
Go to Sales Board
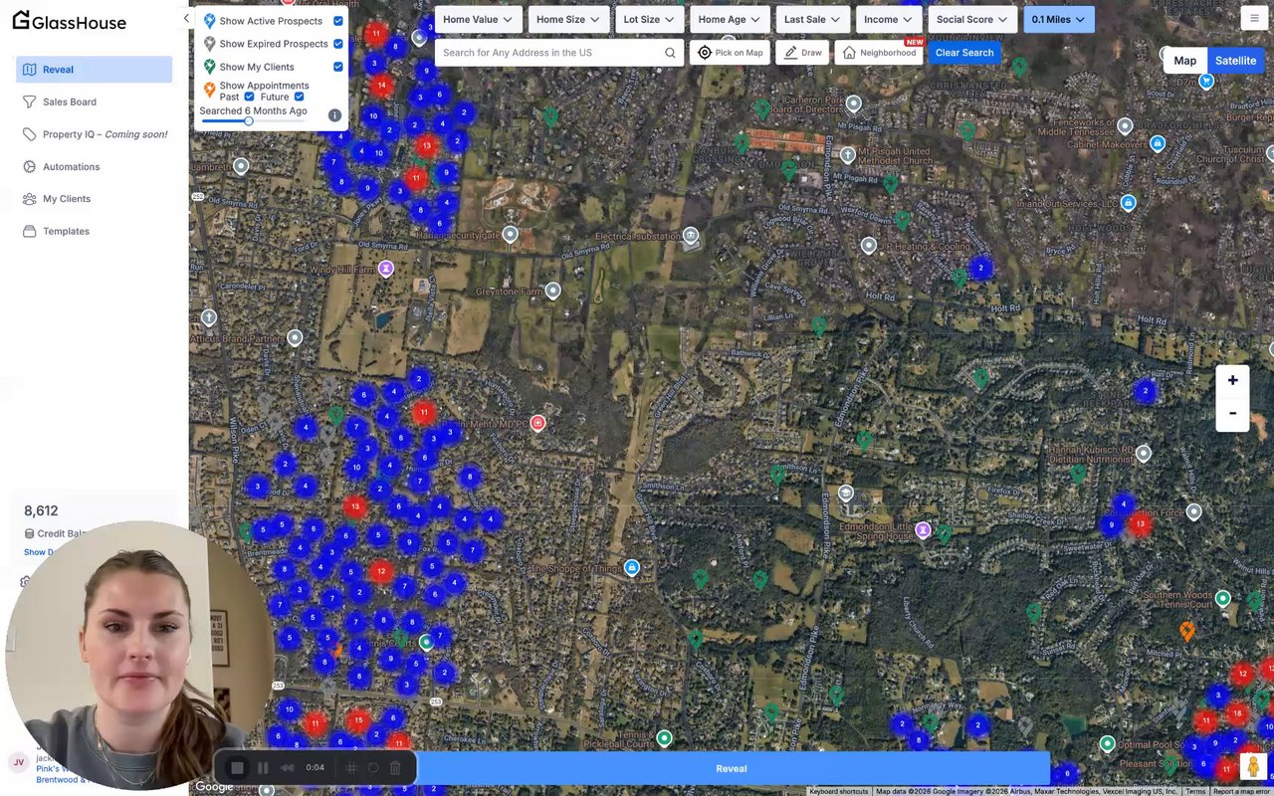coord(95,101)
